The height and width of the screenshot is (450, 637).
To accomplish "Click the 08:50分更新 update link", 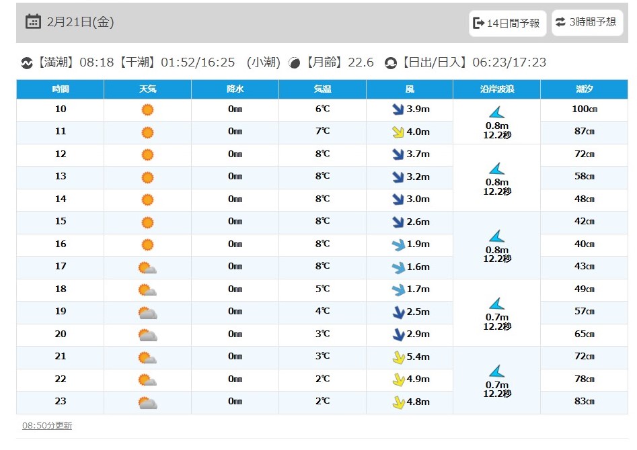I will pos(47,426).
